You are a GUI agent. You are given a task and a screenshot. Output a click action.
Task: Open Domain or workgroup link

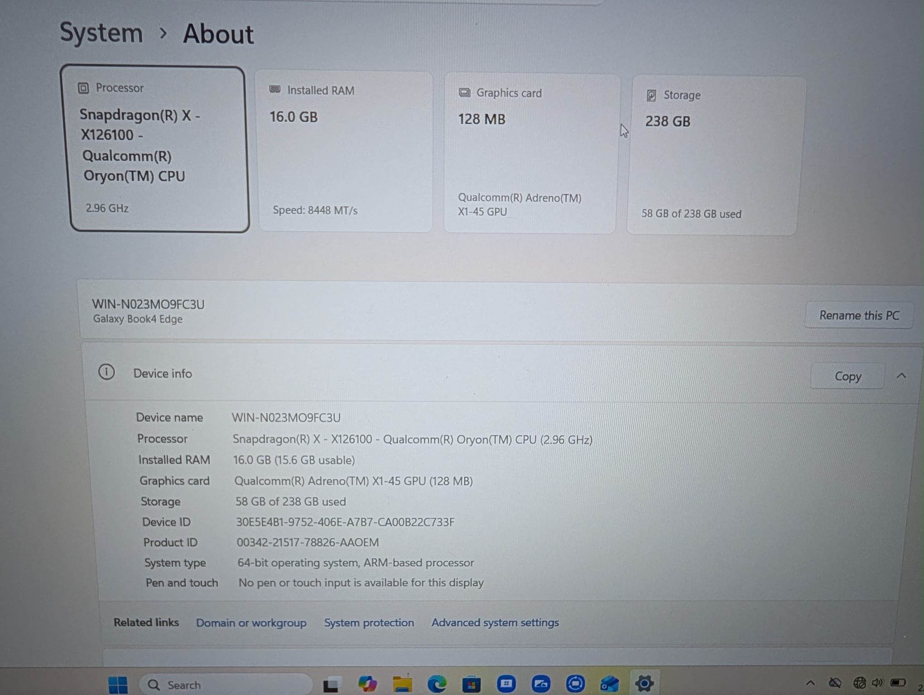click(251, 623)
